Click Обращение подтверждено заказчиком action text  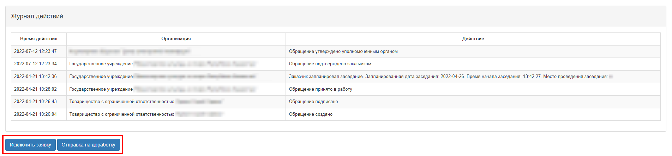coord(330,64)
